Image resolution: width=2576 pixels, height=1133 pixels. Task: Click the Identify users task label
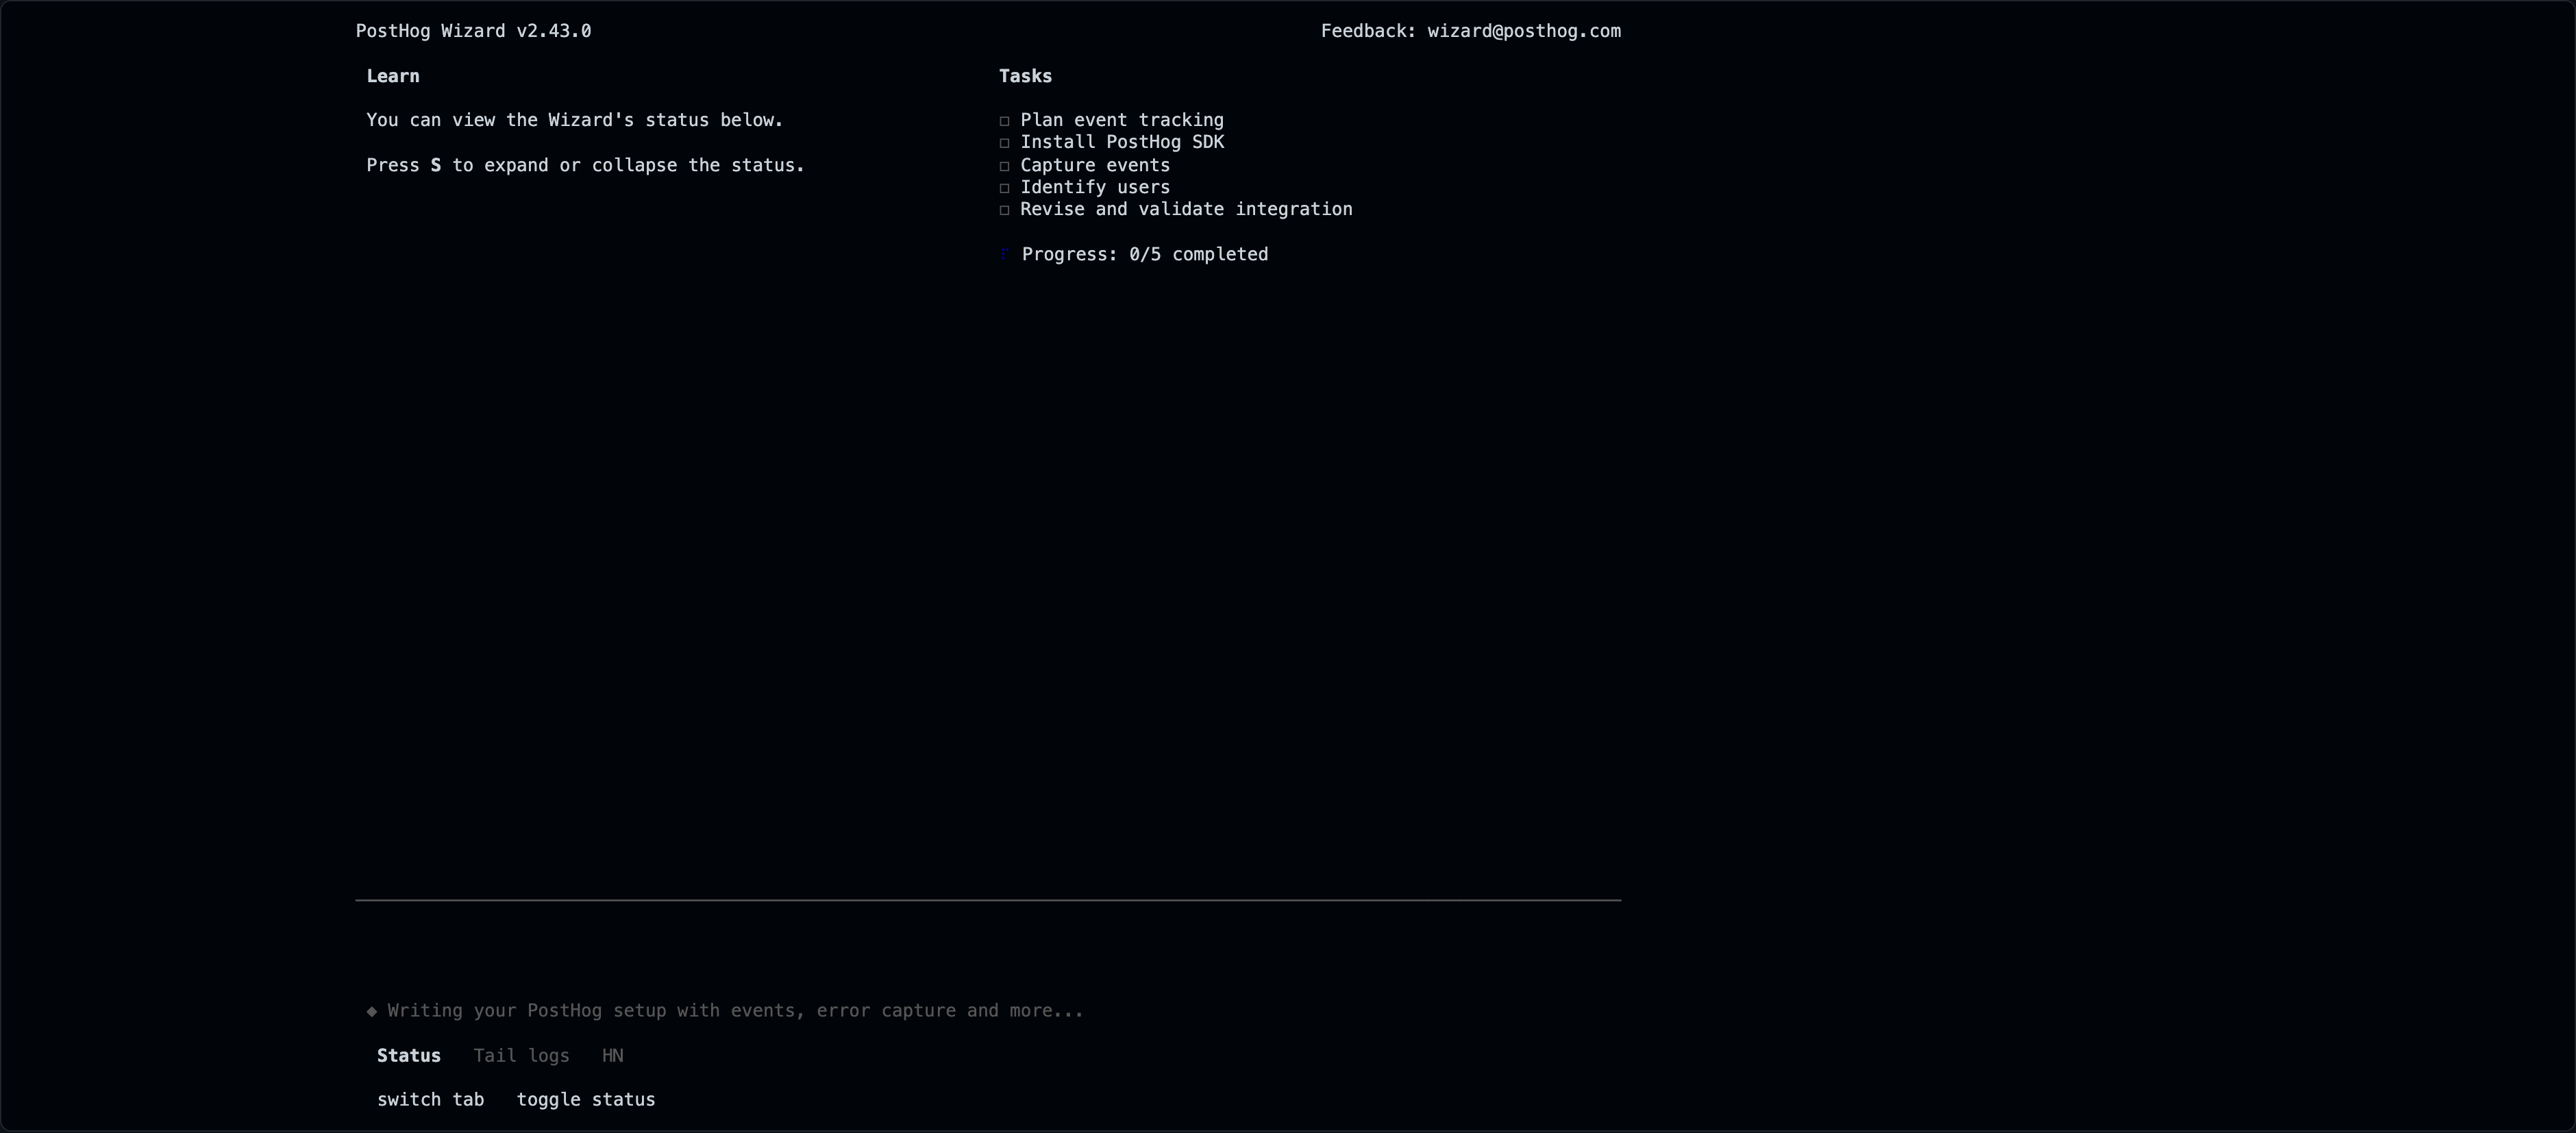pos(1095,187)
